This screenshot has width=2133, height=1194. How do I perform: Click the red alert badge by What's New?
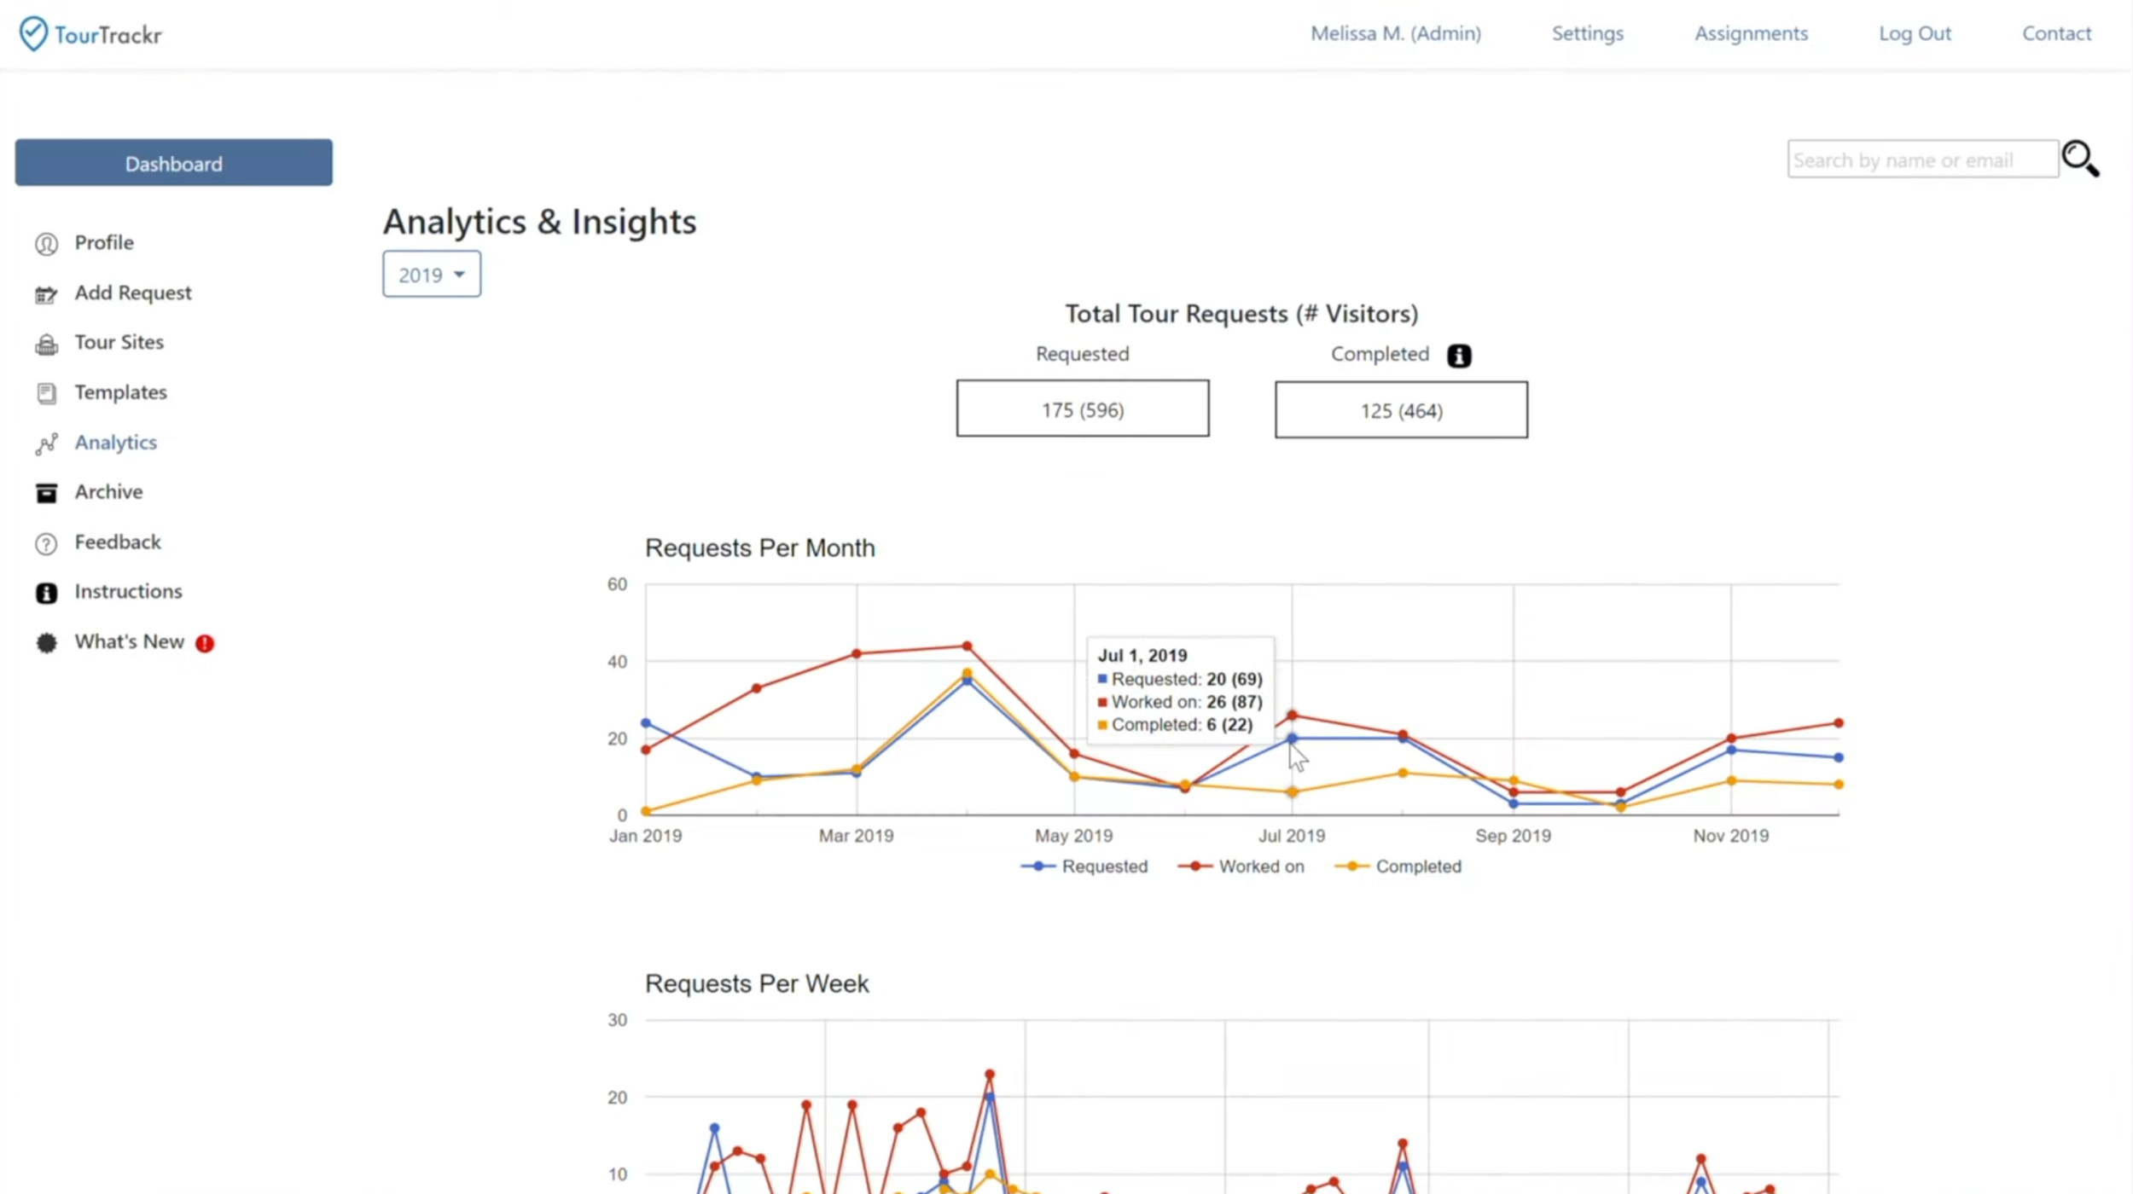tap(205, 643)
